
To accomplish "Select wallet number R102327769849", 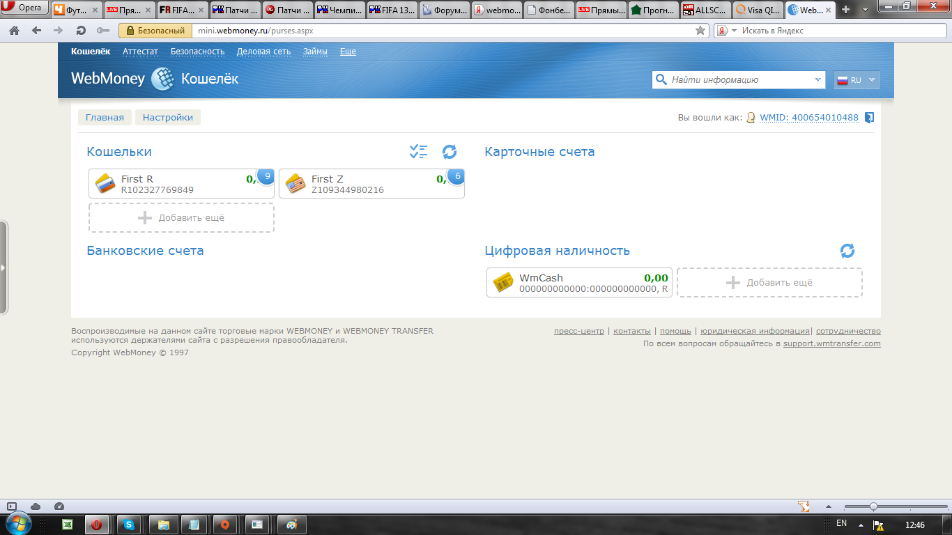I will 158,190.
